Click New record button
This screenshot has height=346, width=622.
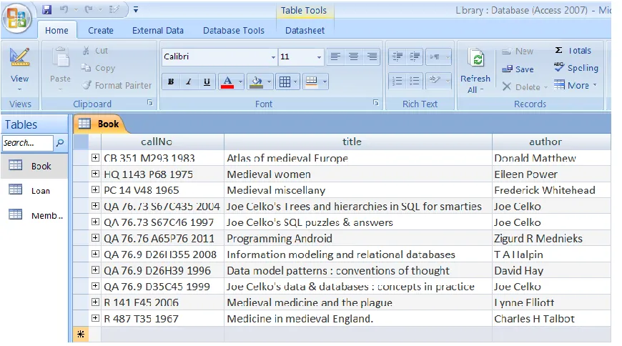click(x=518, y=51)
